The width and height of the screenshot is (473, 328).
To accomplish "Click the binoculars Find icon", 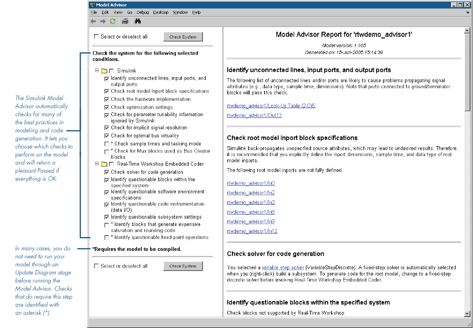I will point(138,21).
